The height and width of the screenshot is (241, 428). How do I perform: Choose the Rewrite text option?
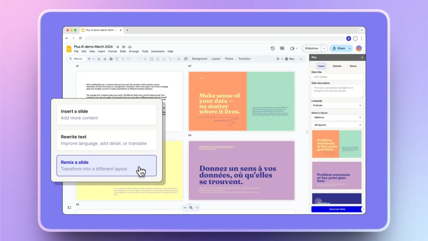pos(107,140)
